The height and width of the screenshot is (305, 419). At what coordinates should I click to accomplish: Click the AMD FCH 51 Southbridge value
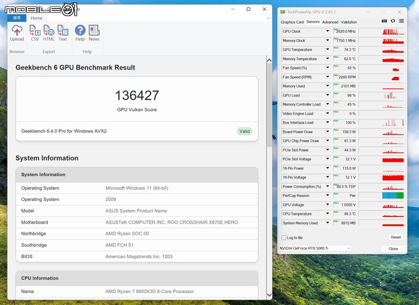(x=119, y=245)
